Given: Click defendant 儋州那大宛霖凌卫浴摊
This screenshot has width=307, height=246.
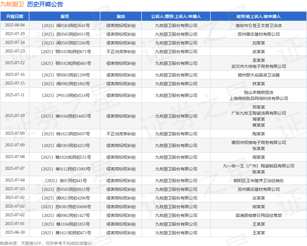Looking at the screenshot, I should (x=259, y=75).
